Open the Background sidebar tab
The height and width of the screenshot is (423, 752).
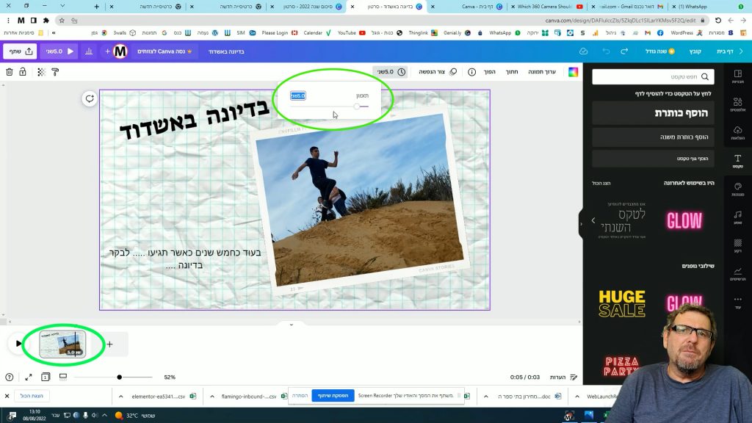coord(737,245)
